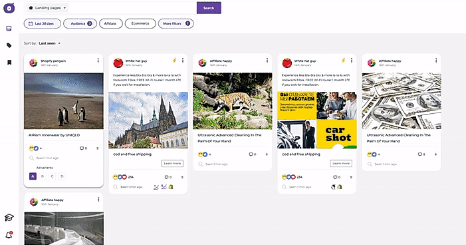Open the tags icon in sidebar
This screenshot has height=245, width=466.
9,45
